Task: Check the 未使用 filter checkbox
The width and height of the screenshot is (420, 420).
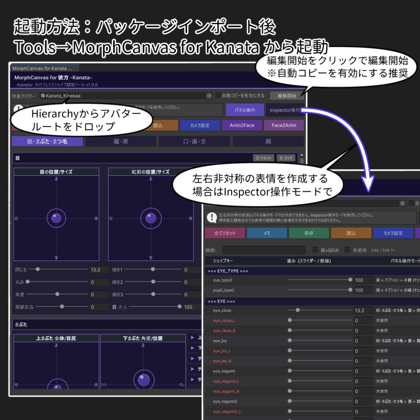Action: click(x=347, y=249)
